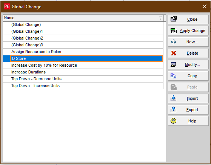Screen dimensions: 211x165
Task: Close the Global Change dialog window
Action: coord(205,6)
